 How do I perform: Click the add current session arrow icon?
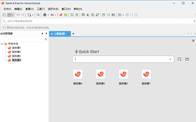point(4,27)
